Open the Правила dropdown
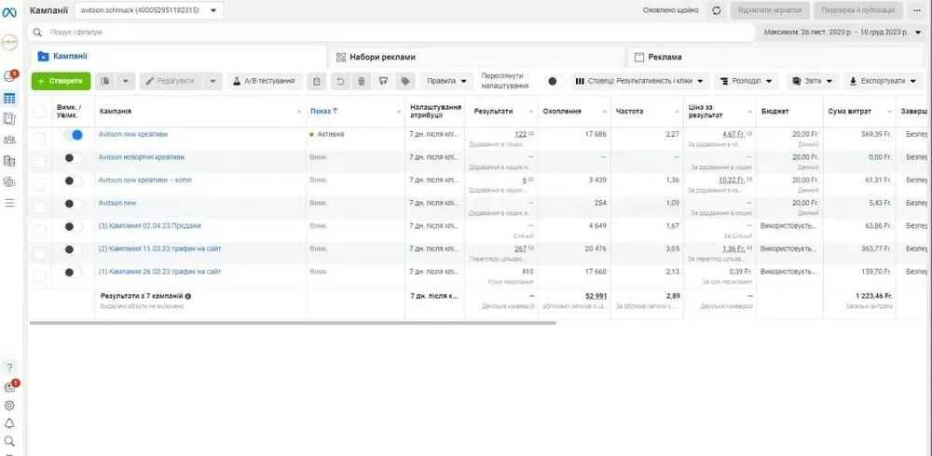This screenshot has height=456, width=932. pos(446,81)
